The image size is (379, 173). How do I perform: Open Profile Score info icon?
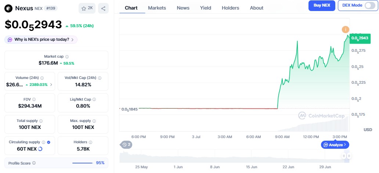tap(34, 163)
